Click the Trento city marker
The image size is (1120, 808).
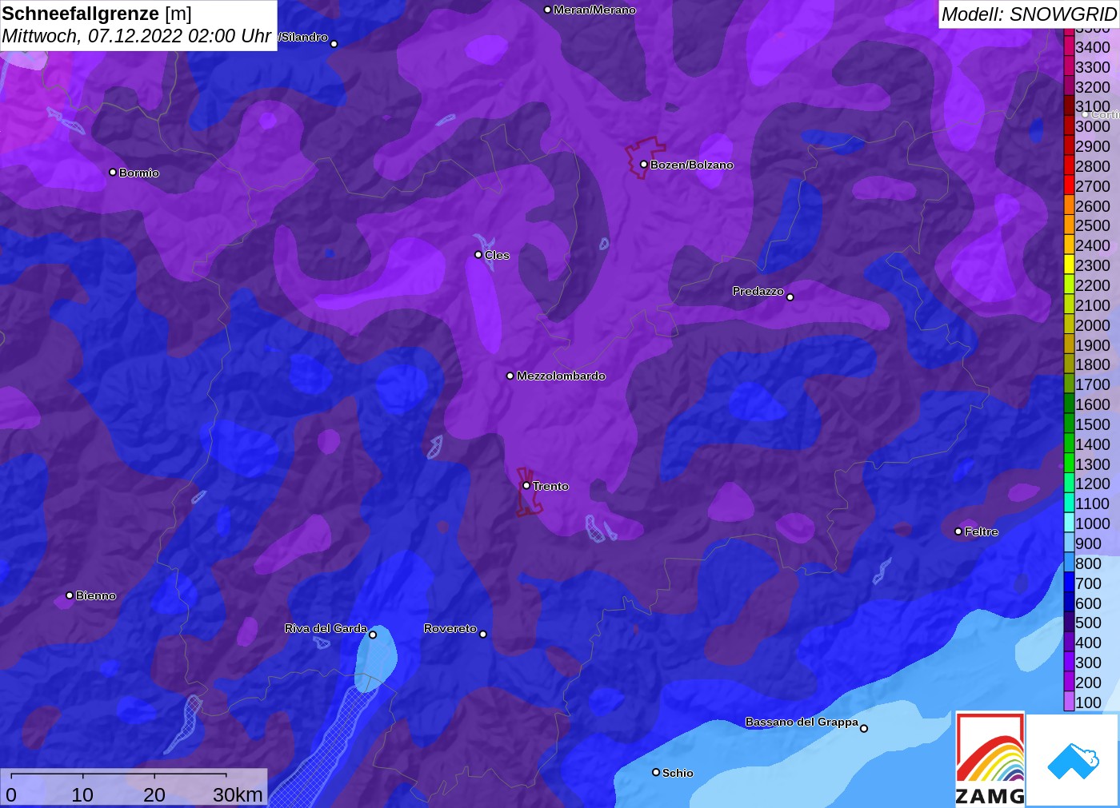pos(526,486)
